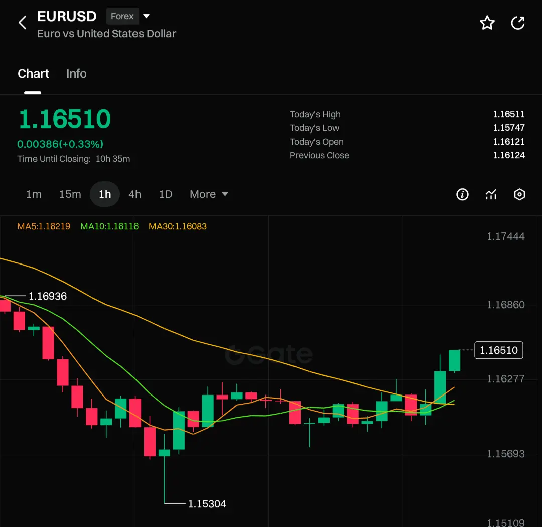Tap the MA10:1.16116 indicator label
Image resolution: width=542 pixels, height=527 pixels.
click(109, 226)
